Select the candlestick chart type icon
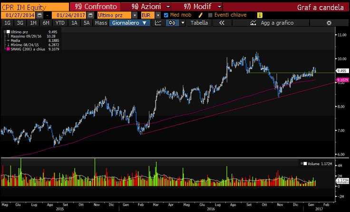 (172, 23)
